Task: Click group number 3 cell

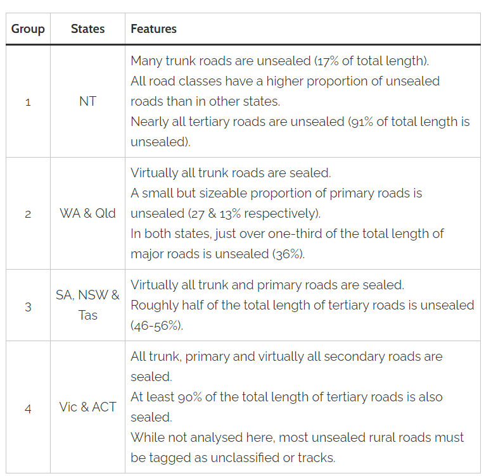Action: click(x=28, y=306)
